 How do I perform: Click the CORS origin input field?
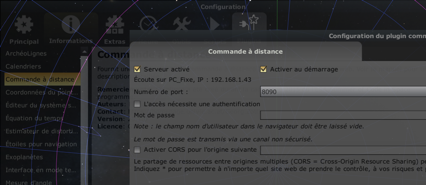tap(343, 150)
